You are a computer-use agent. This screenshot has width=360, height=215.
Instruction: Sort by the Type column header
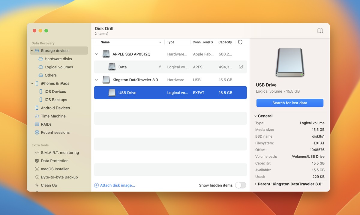(171, 42)
